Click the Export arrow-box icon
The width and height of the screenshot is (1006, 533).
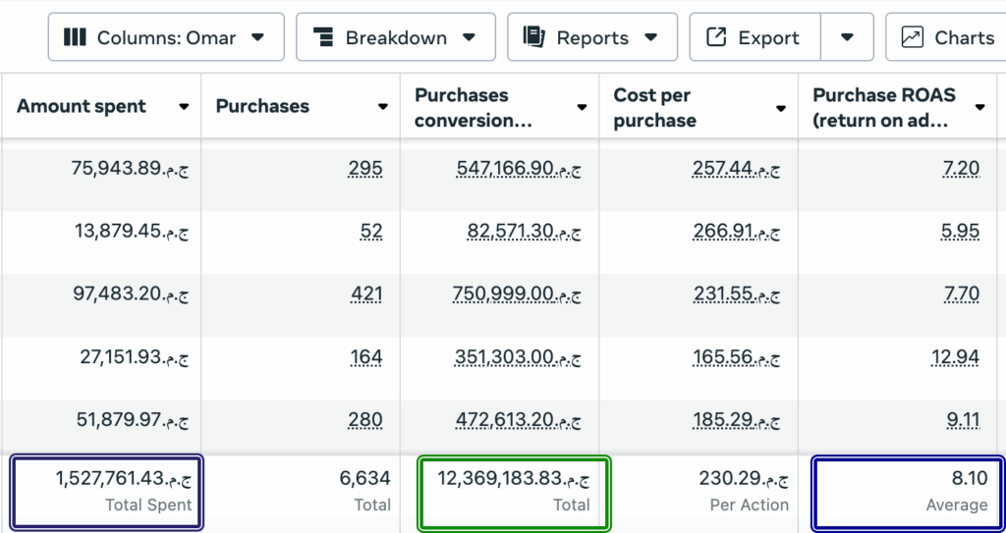coord(717,37)
